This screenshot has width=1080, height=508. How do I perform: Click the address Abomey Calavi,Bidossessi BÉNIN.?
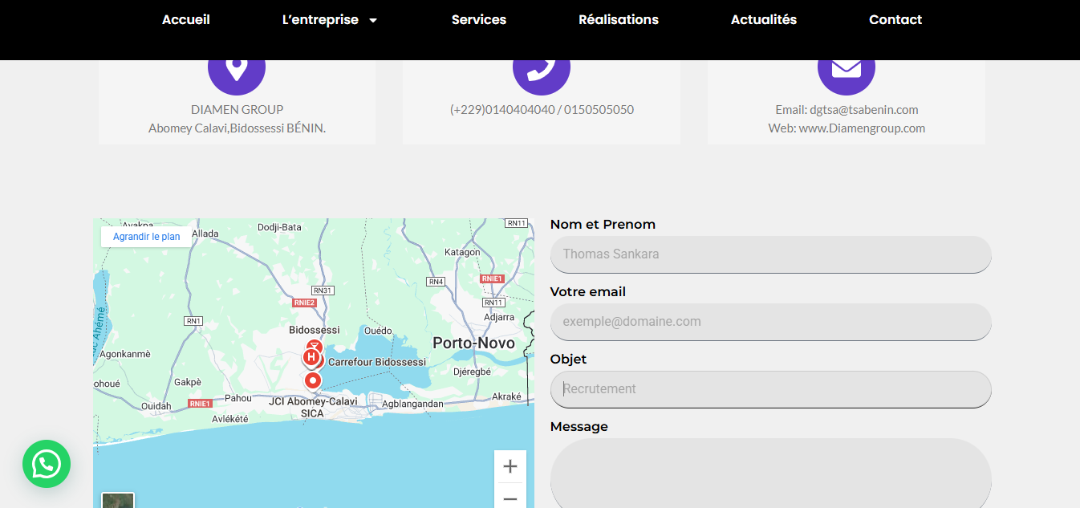[237, 128]
